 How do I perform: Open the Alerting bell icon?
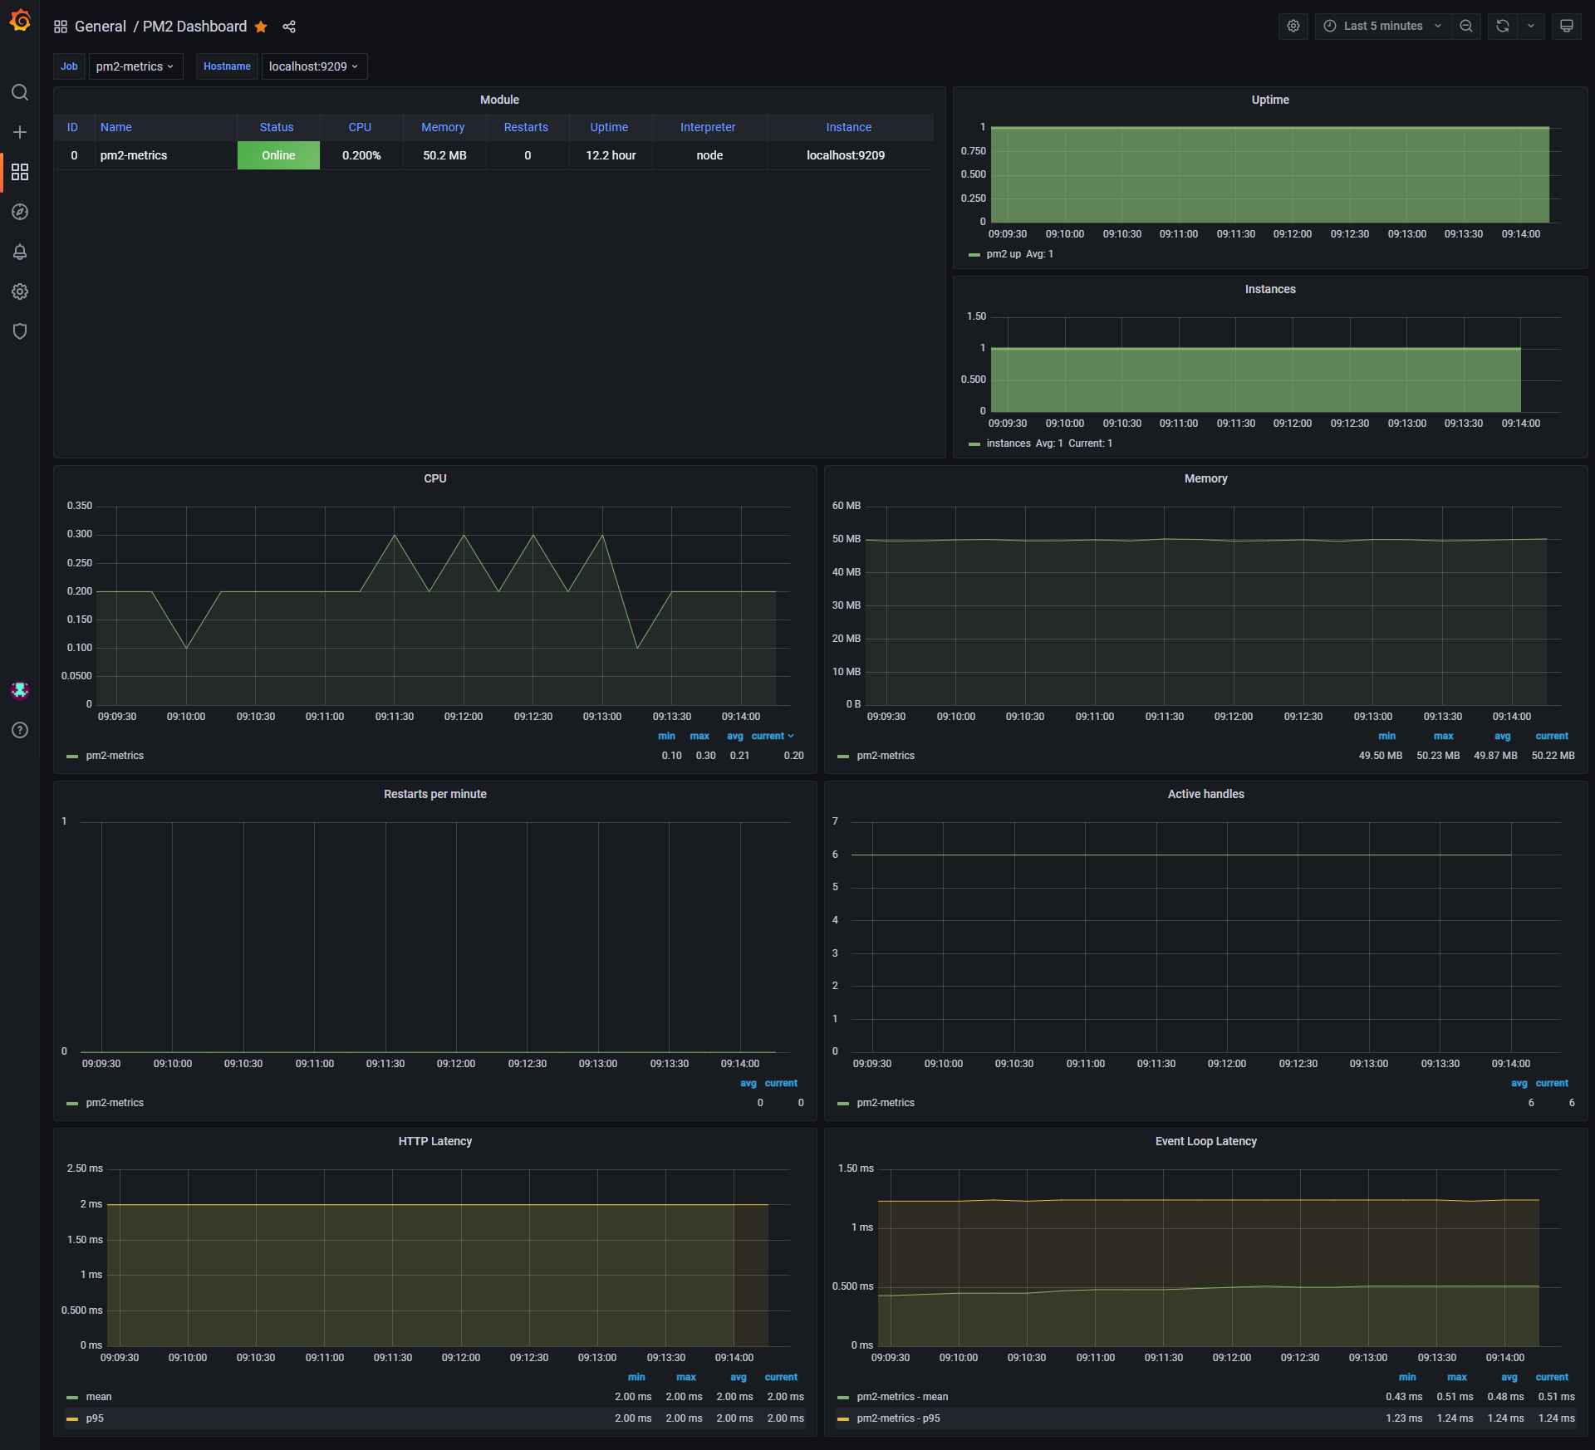tap(20, 252)
